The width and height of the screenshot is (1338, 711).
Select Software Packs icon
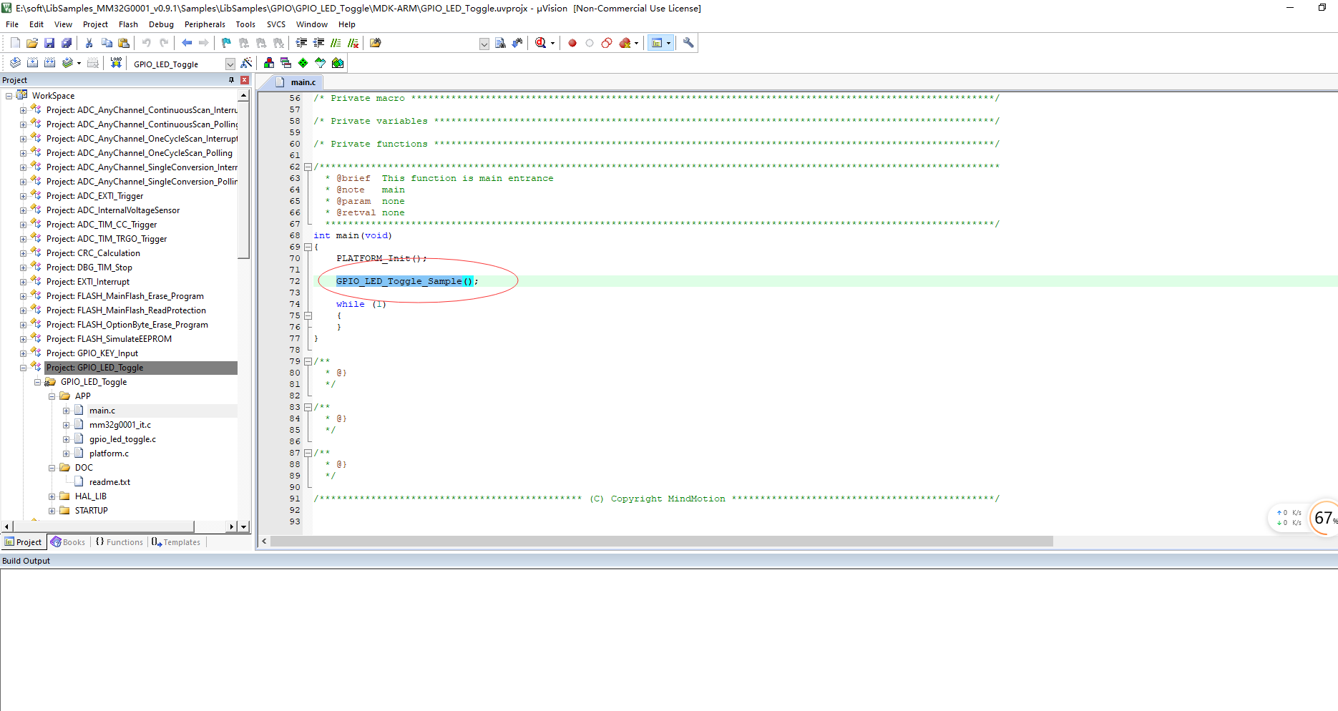coord(320,63)
